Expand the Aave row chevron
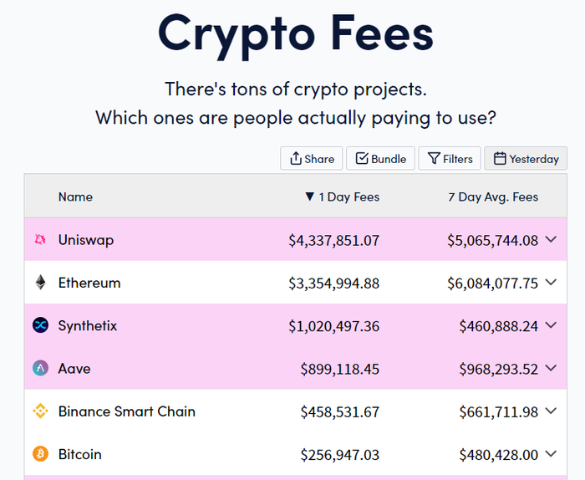This screenshot has height=480, width=585. pos(551,368)
